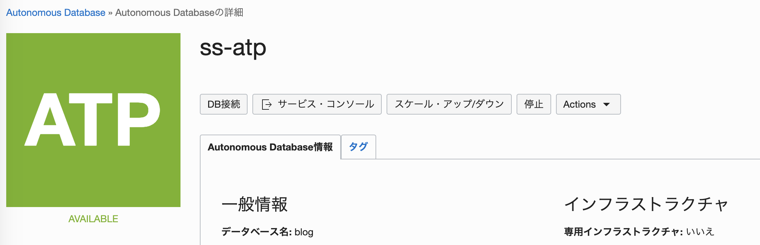Viewport: 760px width, 245px height.
Task: Click the データベース名 field label
Action: pyautogui.click(x=257, y=232)
